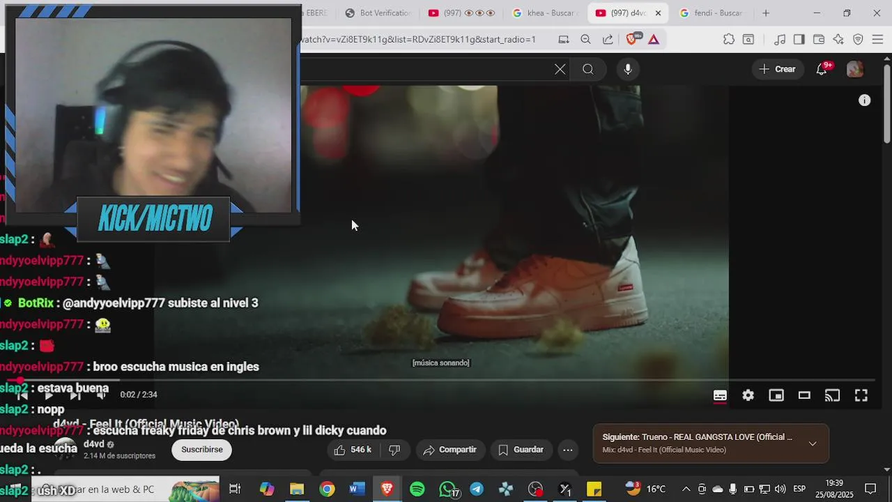Open the extensions puzzle menu
The image size is (892, 502).
tap(729, 39)
